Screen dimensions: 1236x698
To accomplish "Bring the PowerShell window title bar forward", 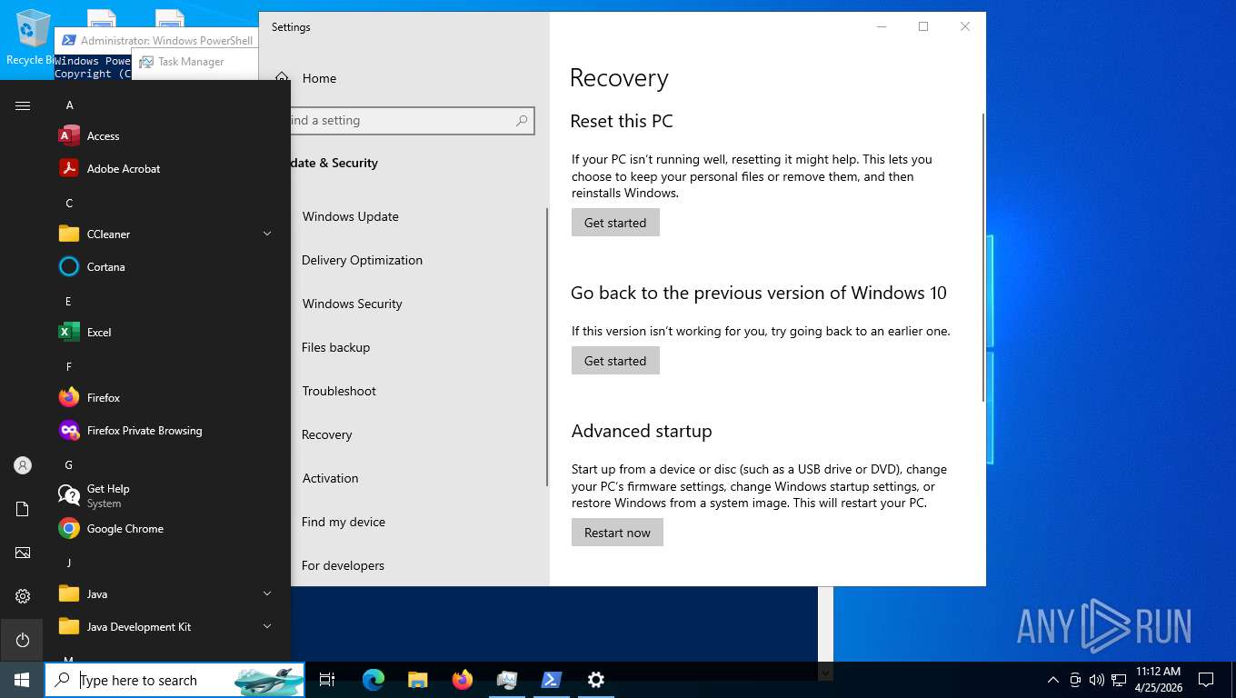I will (x=156, y=40).
